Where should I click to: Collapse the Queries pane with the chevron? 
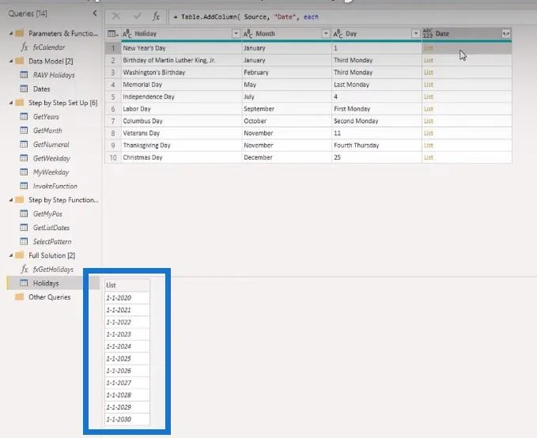[x=95, y=13]
